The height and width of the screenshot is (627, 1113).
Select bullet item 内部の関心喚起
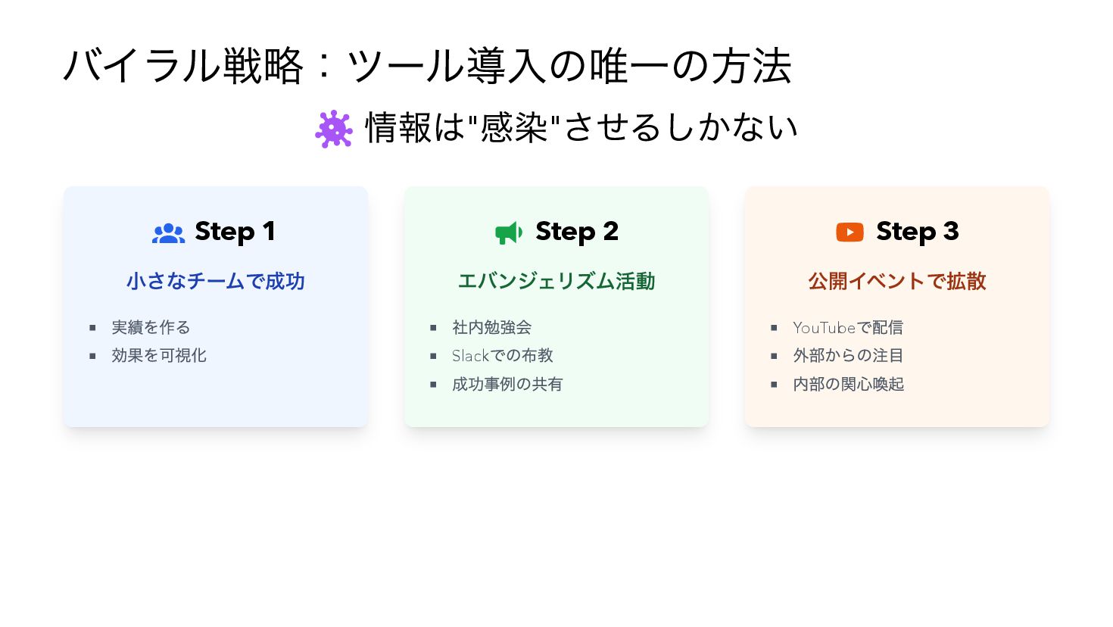[848, 384]
